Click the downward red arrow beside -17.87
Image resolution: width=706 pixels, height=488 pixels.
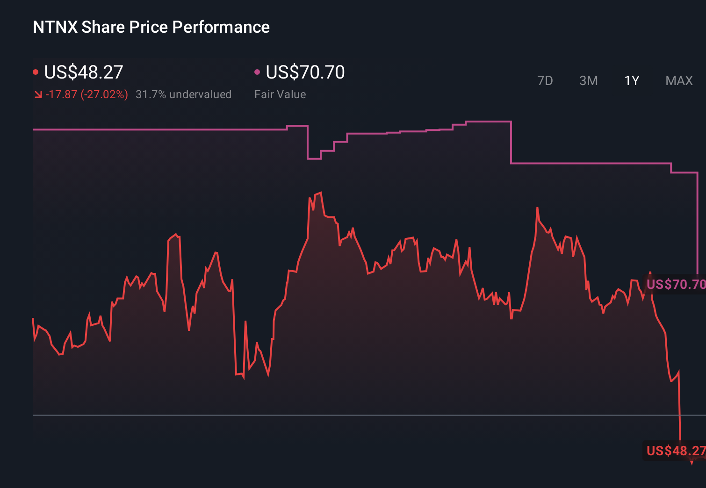tap(39, 94)
